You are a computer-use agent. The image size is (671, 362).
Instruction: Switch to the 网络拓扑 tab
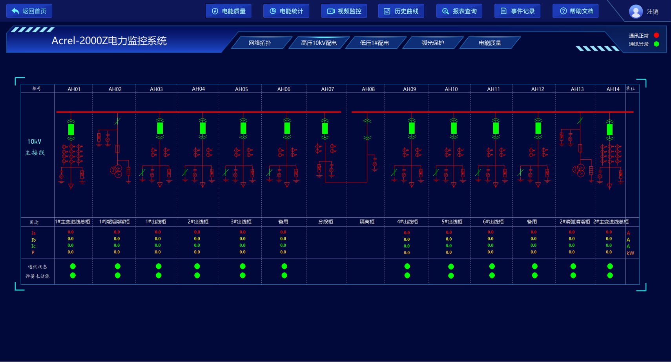pos(260,43)
